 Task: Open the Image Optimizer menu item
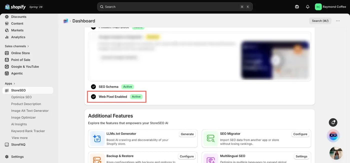(x=23, y=117)
